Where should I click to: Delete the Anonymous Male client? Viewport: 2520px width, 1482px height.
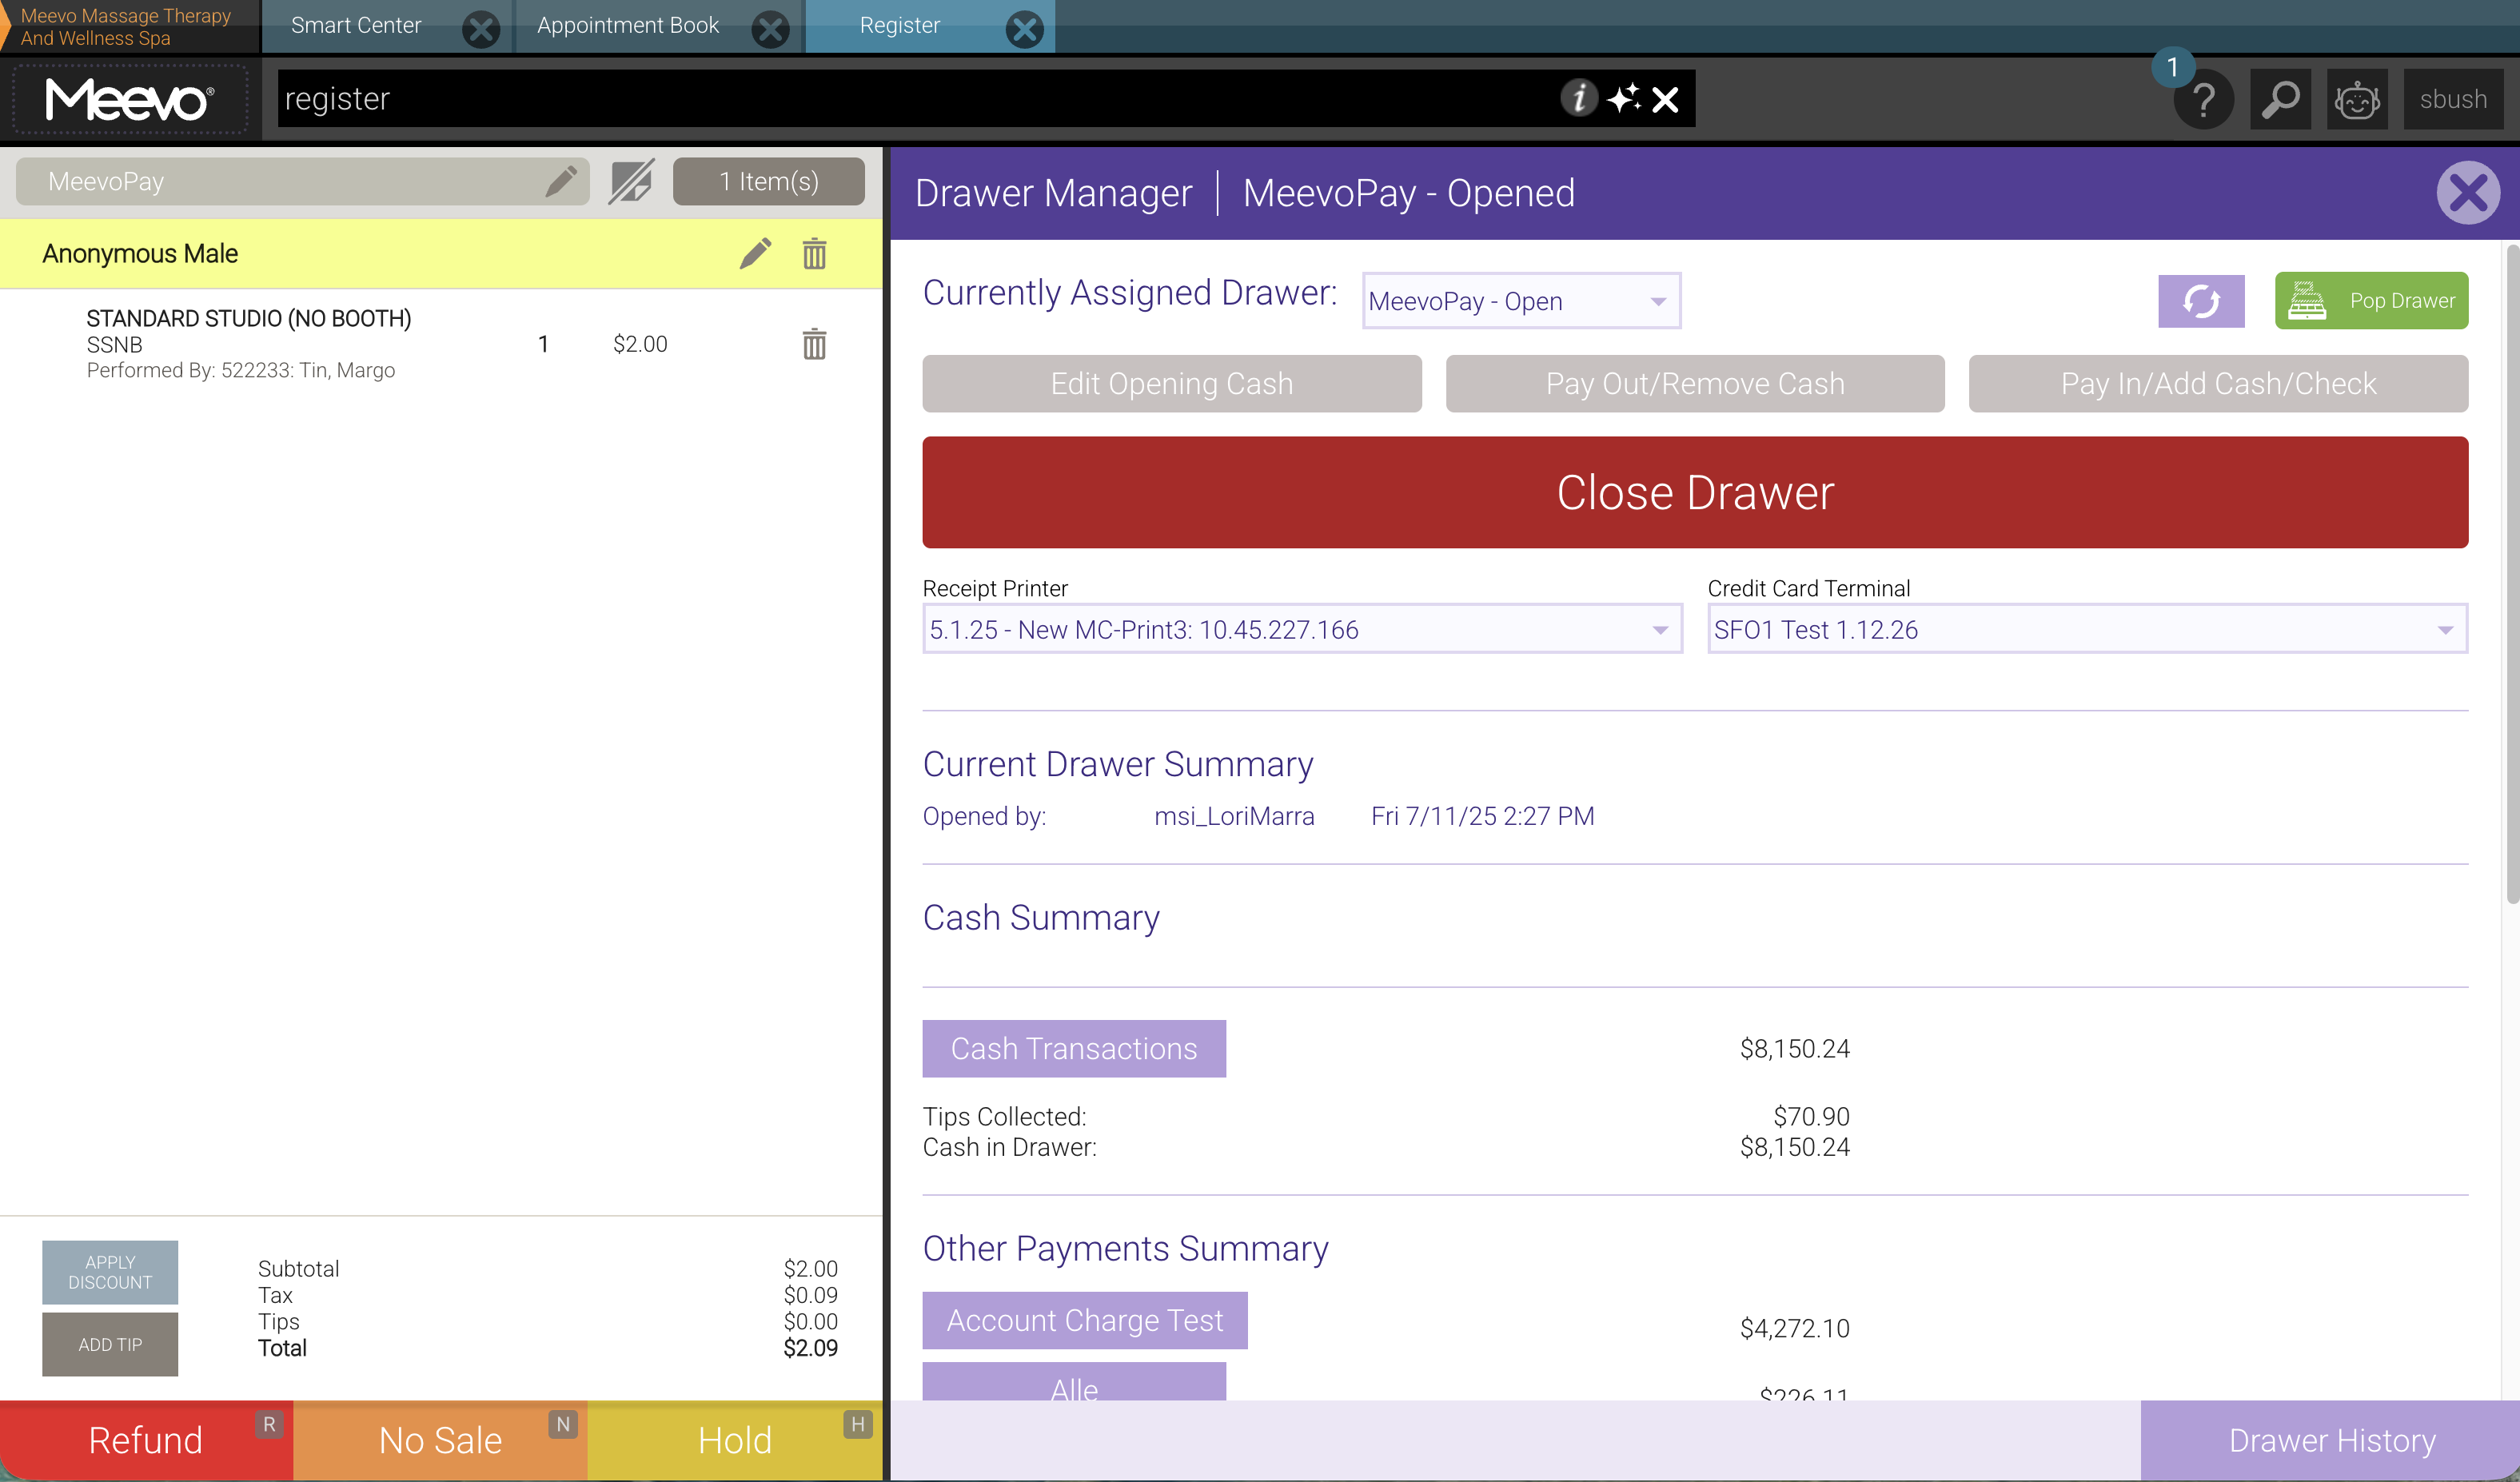tap(815, 253)
